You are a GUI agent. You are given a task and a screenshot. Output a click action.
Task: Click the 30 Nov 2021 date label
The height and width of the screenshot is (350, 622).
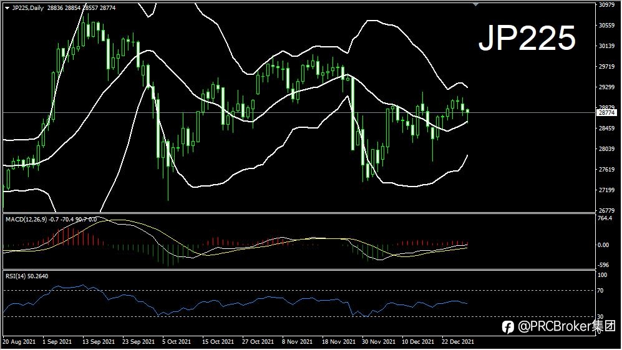point(379,342)
